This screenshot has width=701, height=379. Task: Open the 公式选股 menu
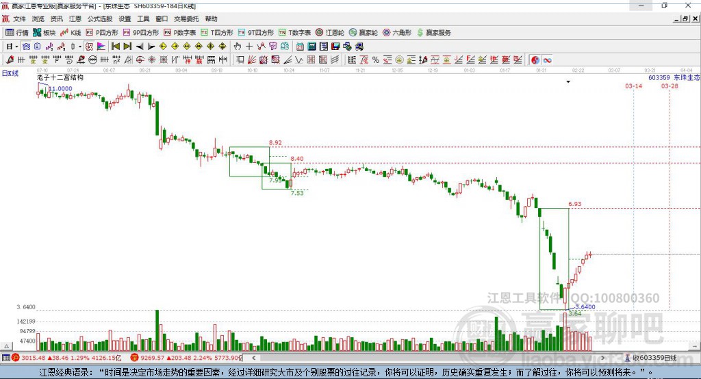click(100, 18)
